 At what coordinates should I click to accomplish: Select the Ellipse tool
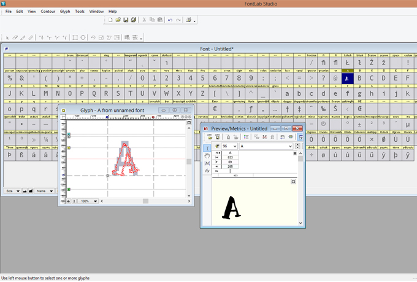(83, 37)
